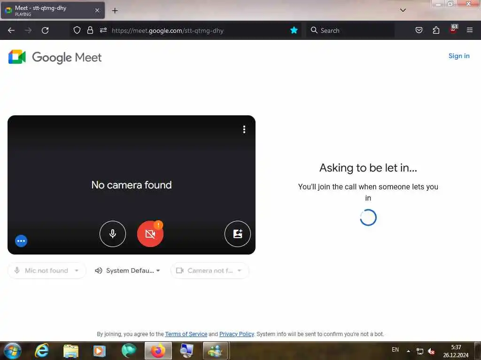Click the muted volume tray icon
The width and height of the screenshot is (481, 360).
(x=431, y=352)
